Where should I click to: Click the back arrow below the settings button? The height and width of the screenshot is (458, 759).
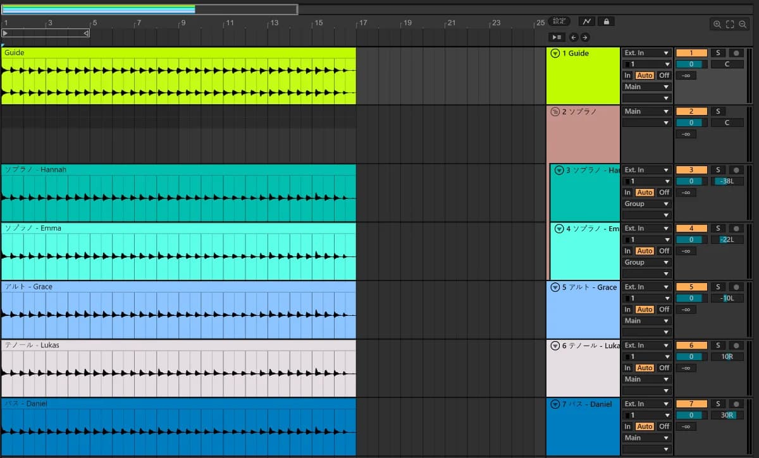[573, 37]
